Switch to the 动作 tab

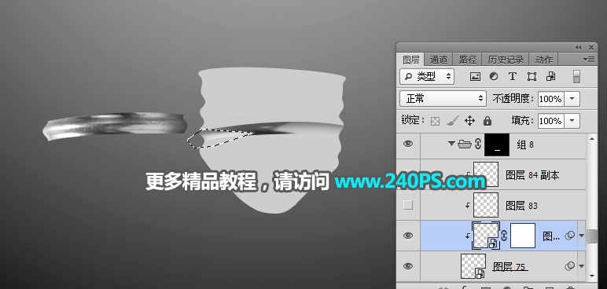point(544,60)
